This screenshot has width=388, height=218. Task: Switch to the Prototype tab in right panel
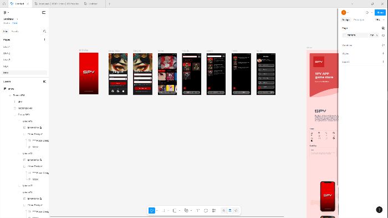359,20
